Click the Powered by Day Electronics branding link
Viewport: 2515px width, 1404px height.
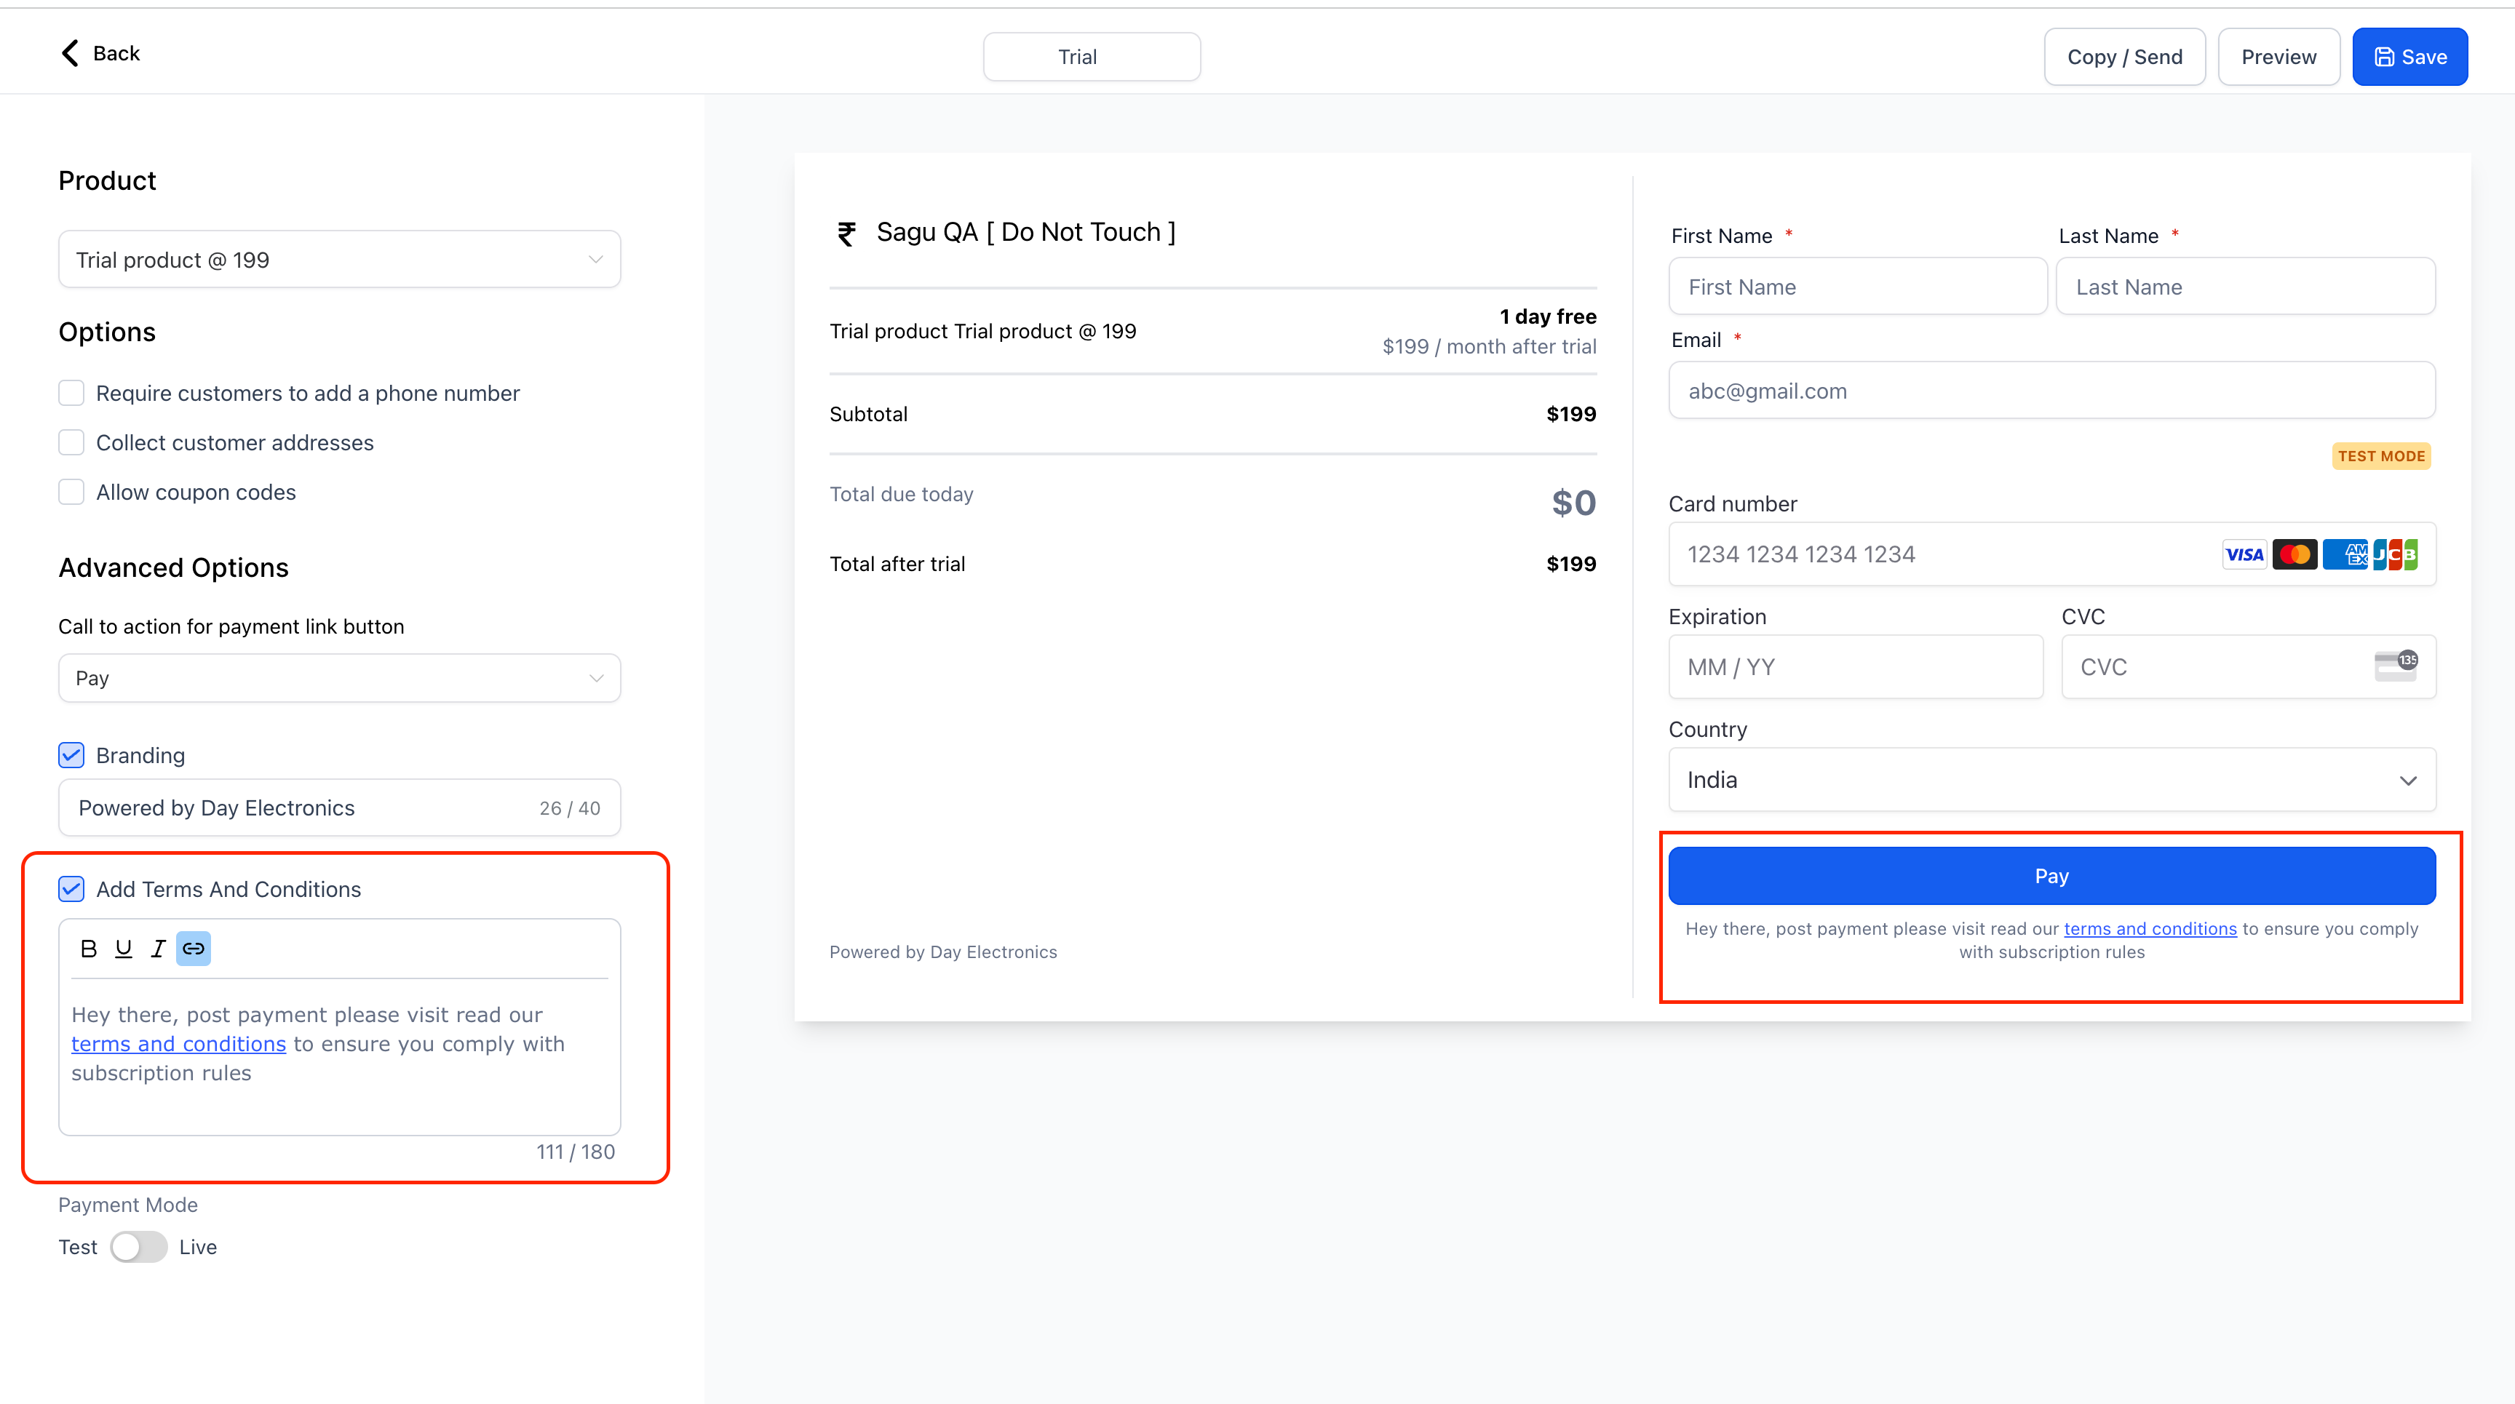(x=943, y=950)
